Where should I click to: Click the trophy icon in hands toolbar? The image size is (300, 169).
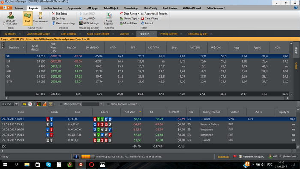click(x=51, y=104)
